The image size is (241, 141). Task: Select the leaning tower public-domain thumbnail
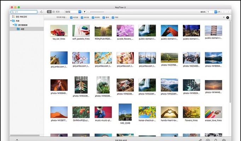pos(213,31)
